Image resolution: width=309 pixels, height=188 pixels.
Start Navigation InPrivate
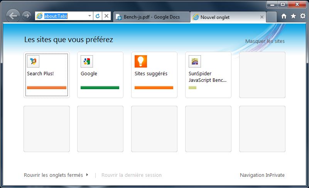[x=262, y=175]
